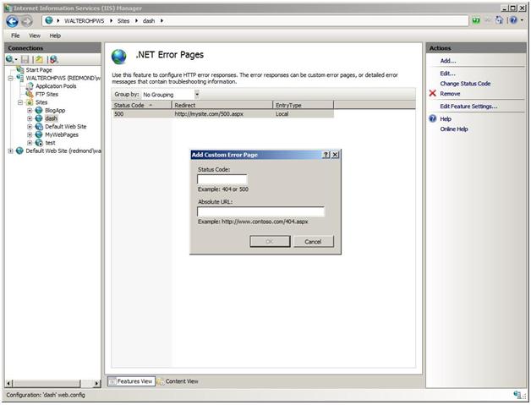
Task: Click the Up folder icon in Connections toolbar
Action: (x=39, y=59)
